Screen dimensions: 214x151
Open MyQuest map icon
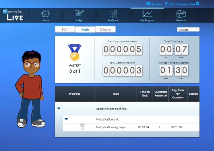114,14
